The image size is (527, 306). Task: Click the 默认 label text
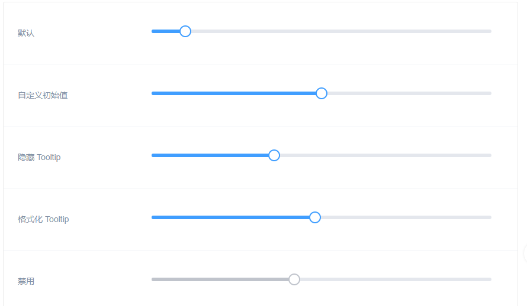pos(26,33)
